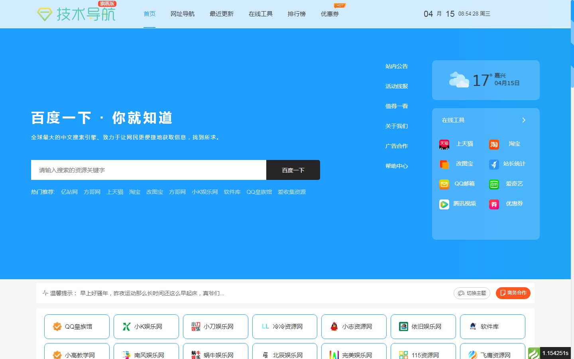
Task: Click the 08:54:28 周三 clock text
Action: coord(474,14)
